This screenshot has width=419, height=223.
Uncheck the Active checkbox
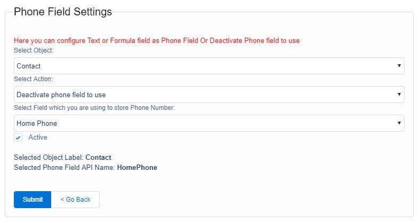[x=19, y=138]
